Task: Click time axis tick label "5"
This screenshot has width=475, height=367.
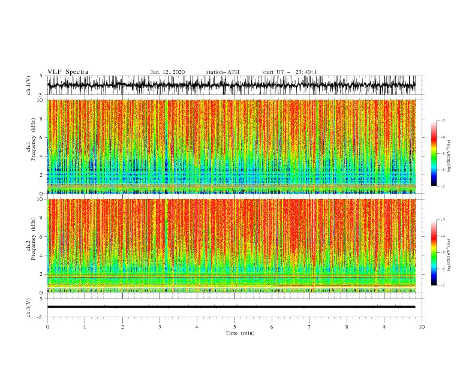Action: click(x=235, y=327)
